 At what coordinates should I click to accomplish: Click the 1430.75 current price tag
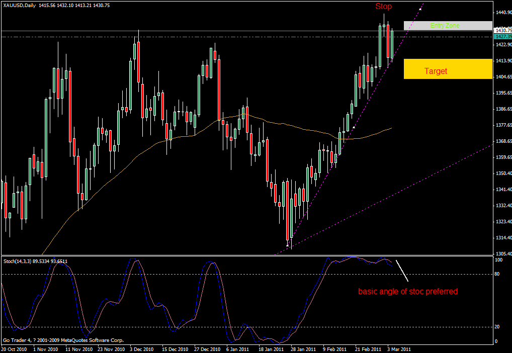point(503,31)
